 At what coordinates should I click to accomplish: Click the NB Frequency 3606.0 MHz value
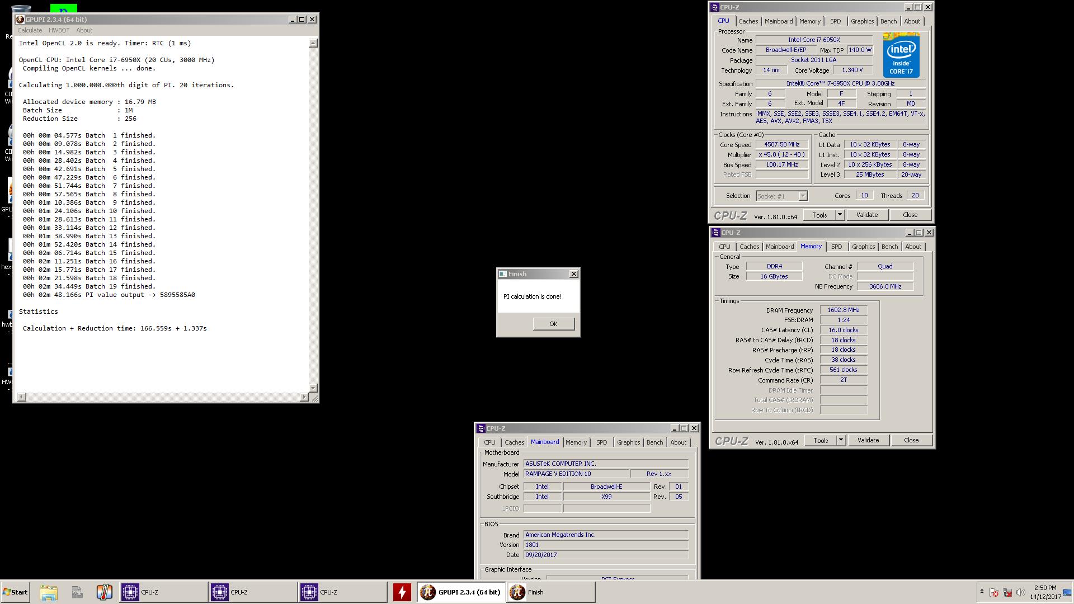(x=885, y=286)
